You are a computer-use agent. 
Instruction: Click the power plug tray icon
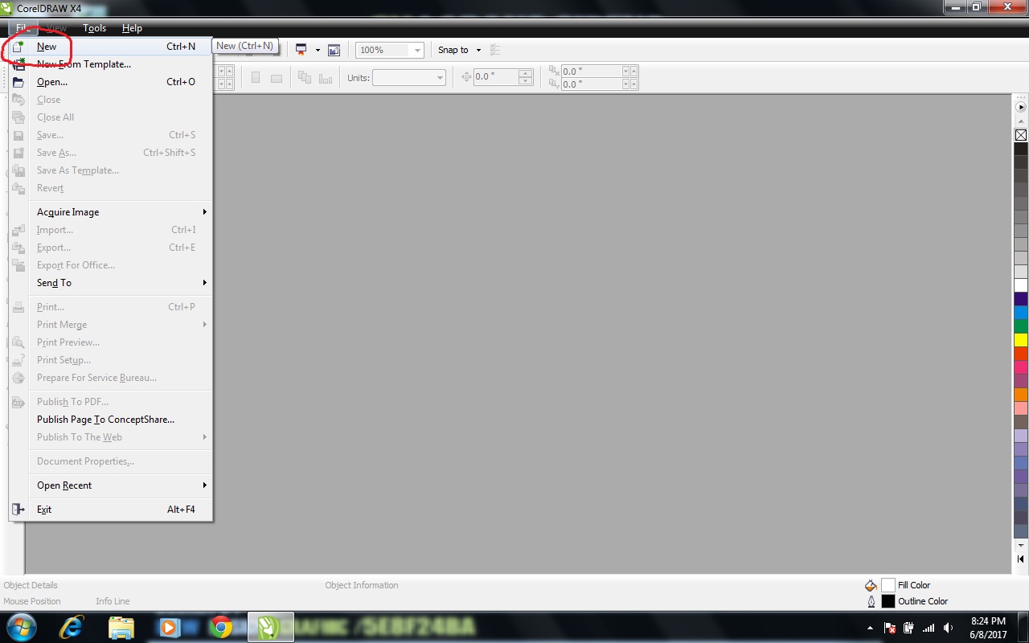909,628
